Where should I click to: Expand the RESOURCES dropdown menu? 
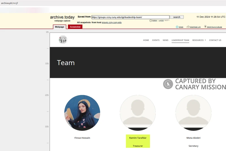199,40
